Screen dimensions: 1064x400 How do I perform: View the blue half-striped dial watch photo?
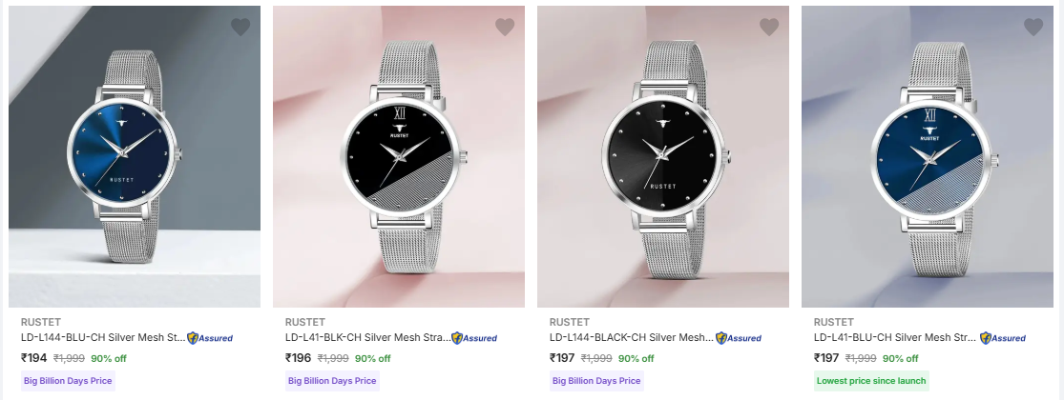pos(928,156)
